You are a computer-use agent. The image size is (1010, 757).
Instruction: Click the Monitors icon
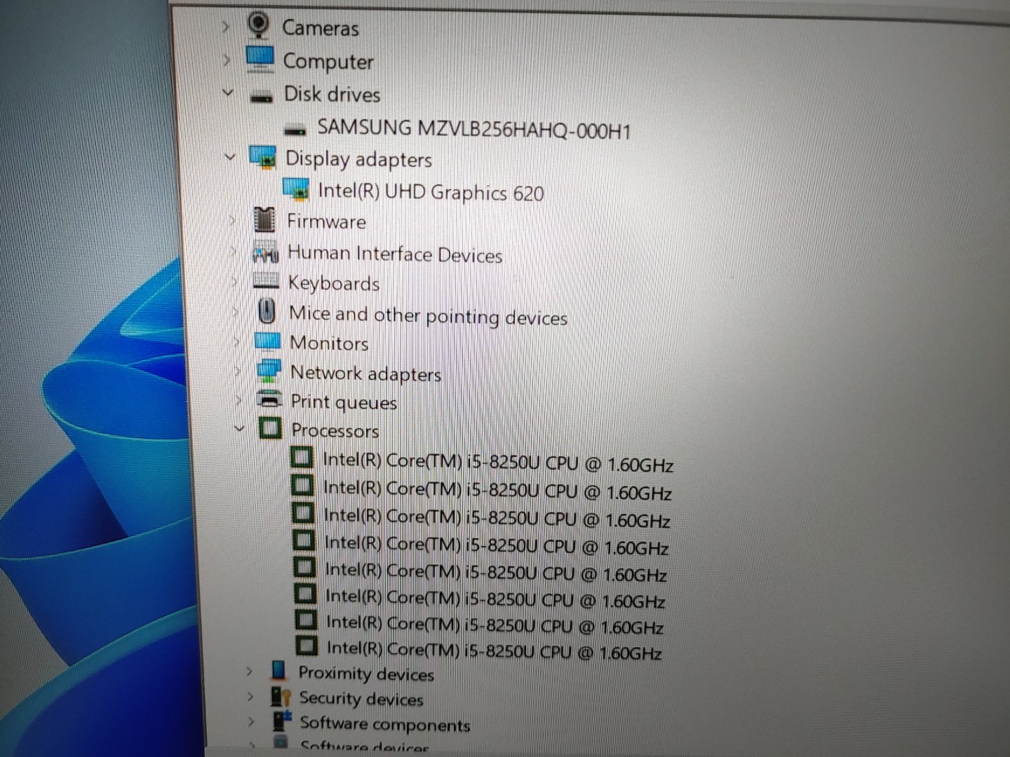(x=267, y=341)
